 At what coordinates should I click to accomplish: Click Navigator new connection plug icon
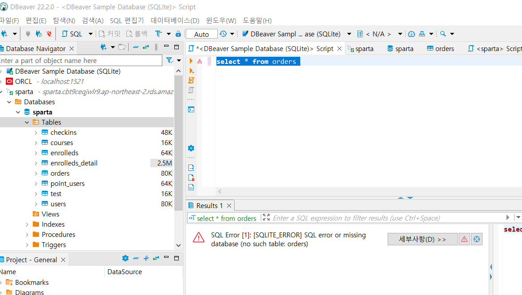103,47
